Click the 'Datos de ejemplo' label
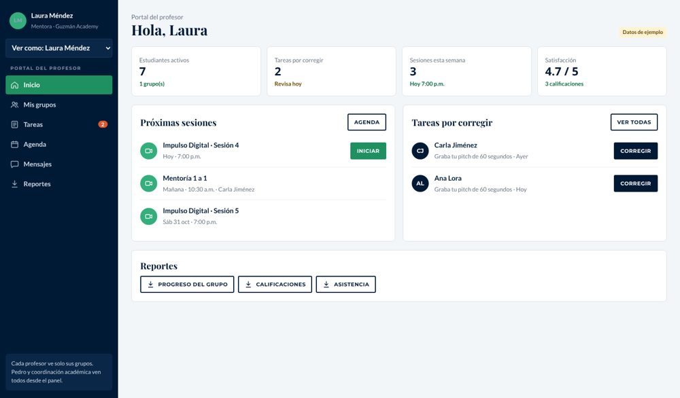The image size is (680, 398). point(643,32)
